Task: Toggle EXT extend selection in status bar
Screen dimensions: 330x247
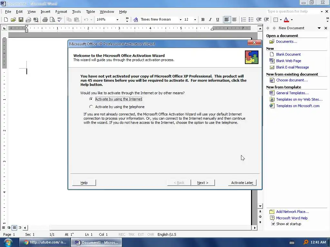Action: (x=141, y=234)
